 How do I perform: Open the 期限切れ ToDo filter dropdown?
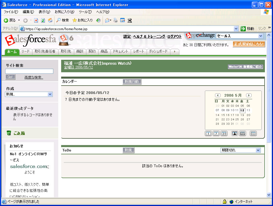tap(241, 150)
